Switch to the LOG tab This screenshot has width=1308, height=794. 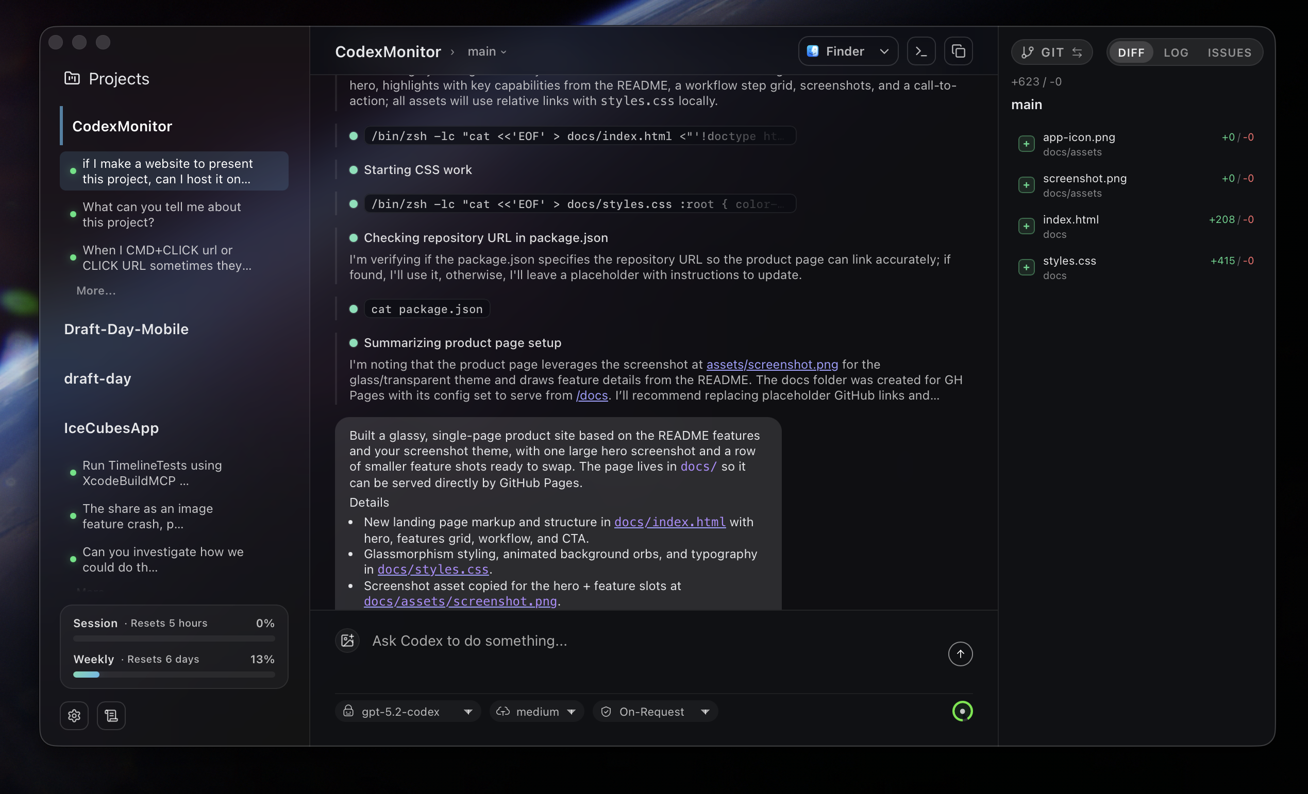pyautogui.click(x=1177, y=52)
